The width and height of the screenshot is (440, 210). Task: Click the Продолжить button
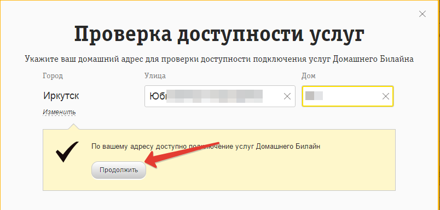119,170
